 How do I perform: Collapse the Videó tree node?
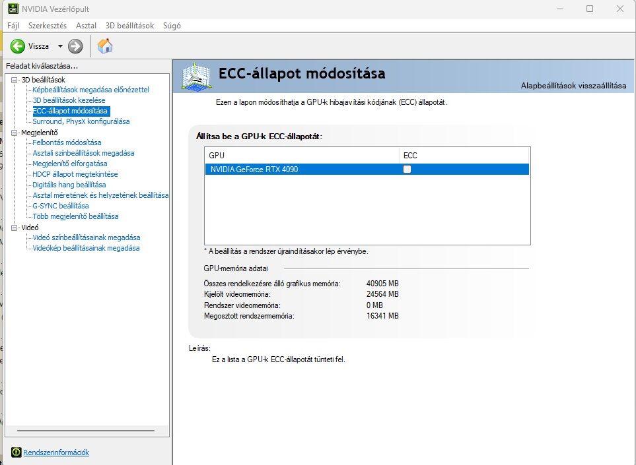[14, 228]
